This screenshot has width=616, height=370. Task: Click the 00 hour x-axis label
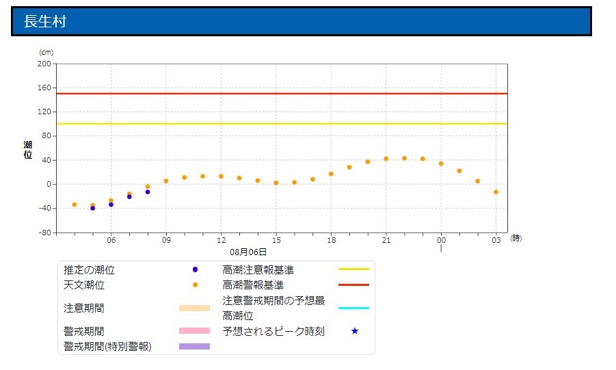441,240
